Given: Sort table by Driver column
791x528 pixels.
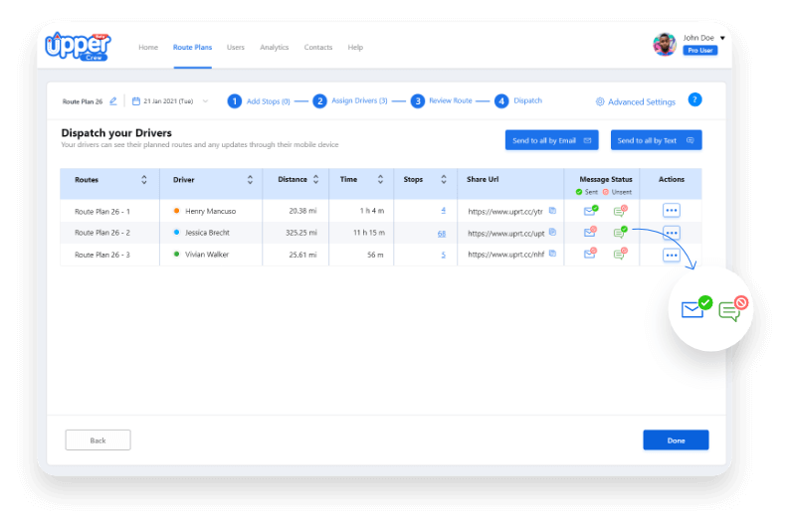Looking at the screenshot, I should (250, 180).
